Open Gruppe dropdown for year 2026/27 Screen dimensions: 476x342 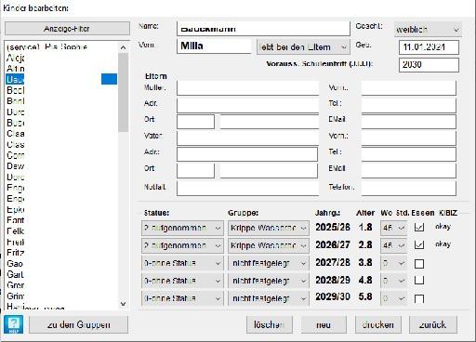point(269,245)
